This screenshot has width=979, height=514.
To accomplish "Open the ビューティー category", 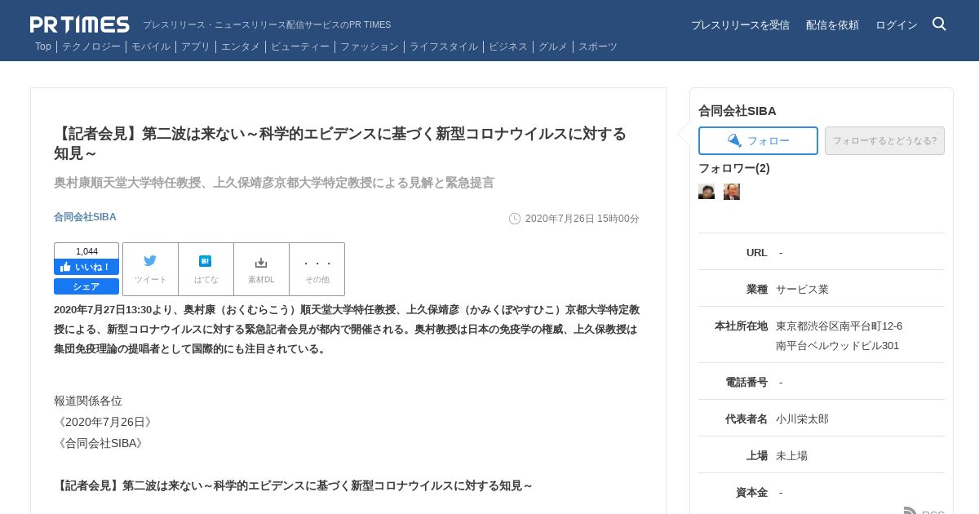I will pyautogui.click(x=300, y=47).
